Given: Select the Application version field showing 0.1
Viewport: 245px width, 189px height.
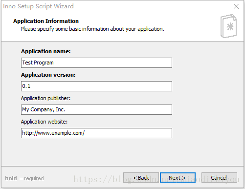Looking at the screenshot, I should point(96,86).
